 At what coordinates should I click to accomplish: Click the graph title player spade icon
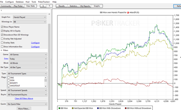coord(128,12)
